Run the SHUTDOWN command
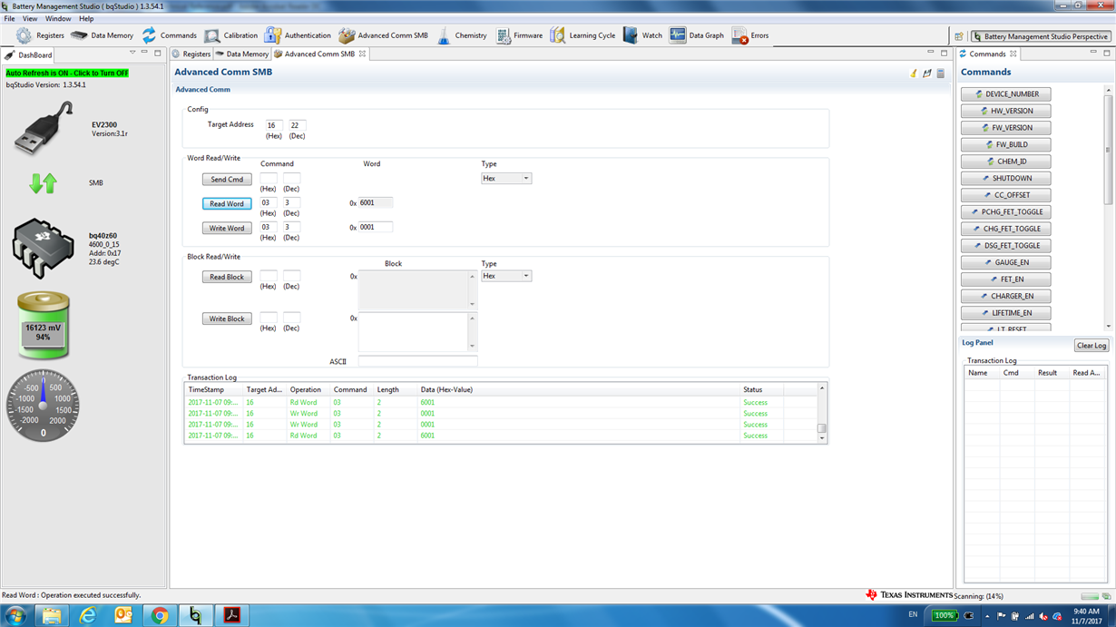Screen dimensions: 1116x627 (1006, 179)
